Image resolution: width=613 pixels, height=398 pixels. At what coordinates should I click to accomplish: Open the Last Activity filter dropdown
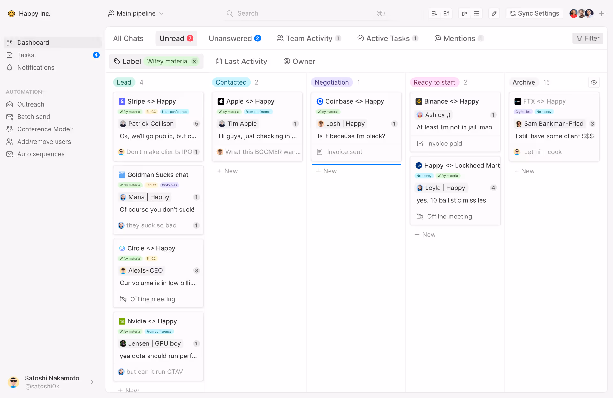click(241, 61)
